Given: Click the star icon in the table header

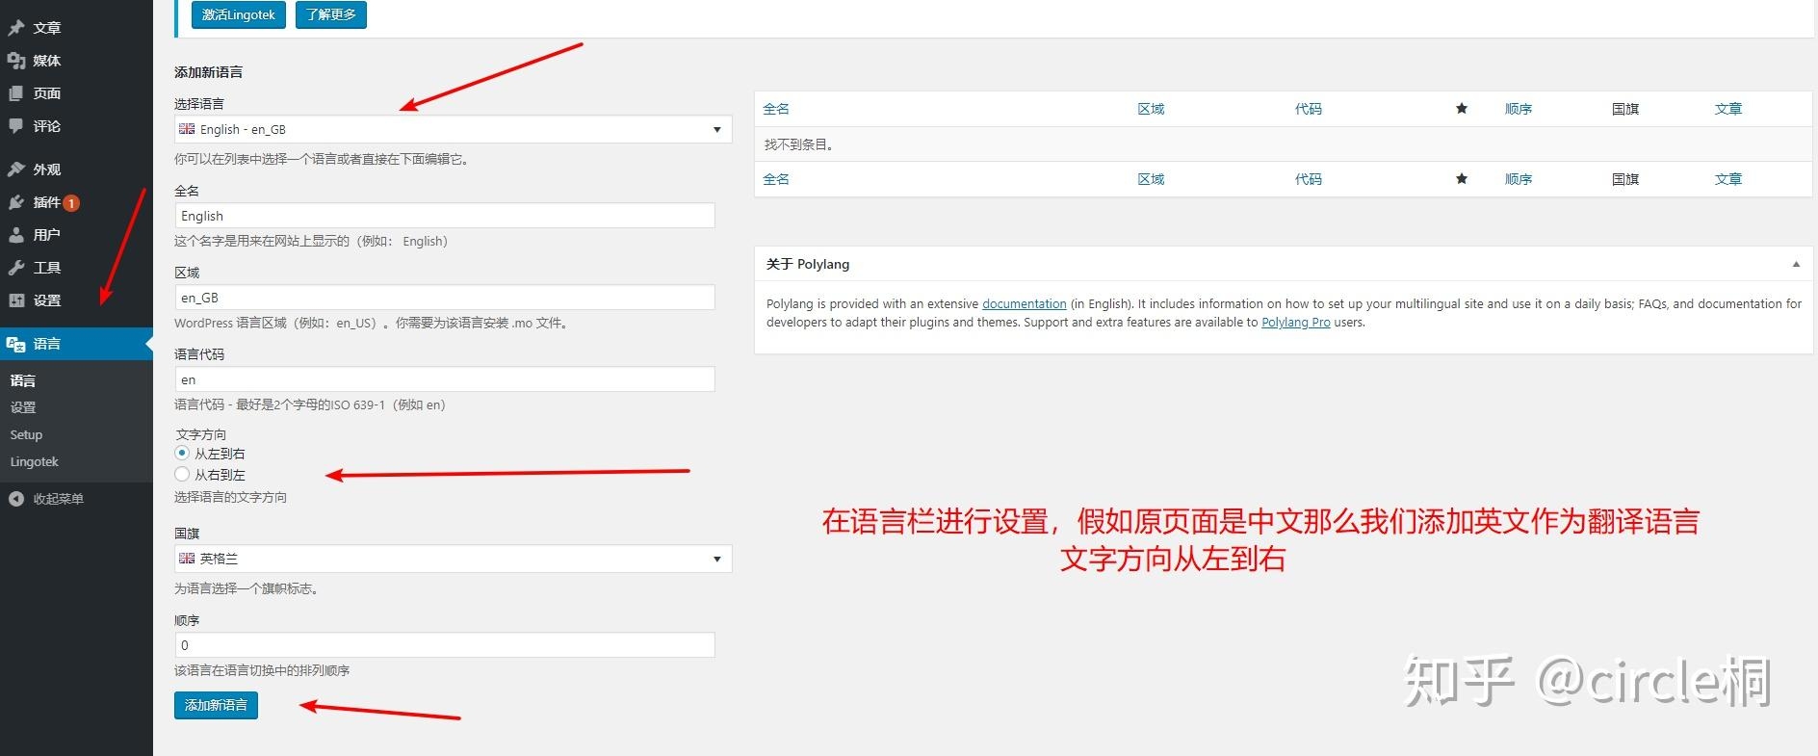Looking at the screenshot, I should [1462, 109].
